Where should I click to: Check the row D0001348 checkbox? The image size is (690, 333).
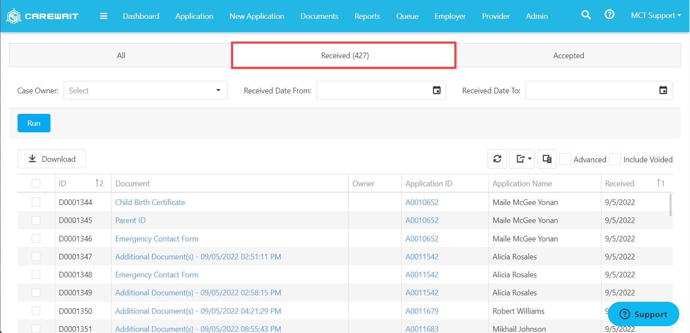(36, 274)
